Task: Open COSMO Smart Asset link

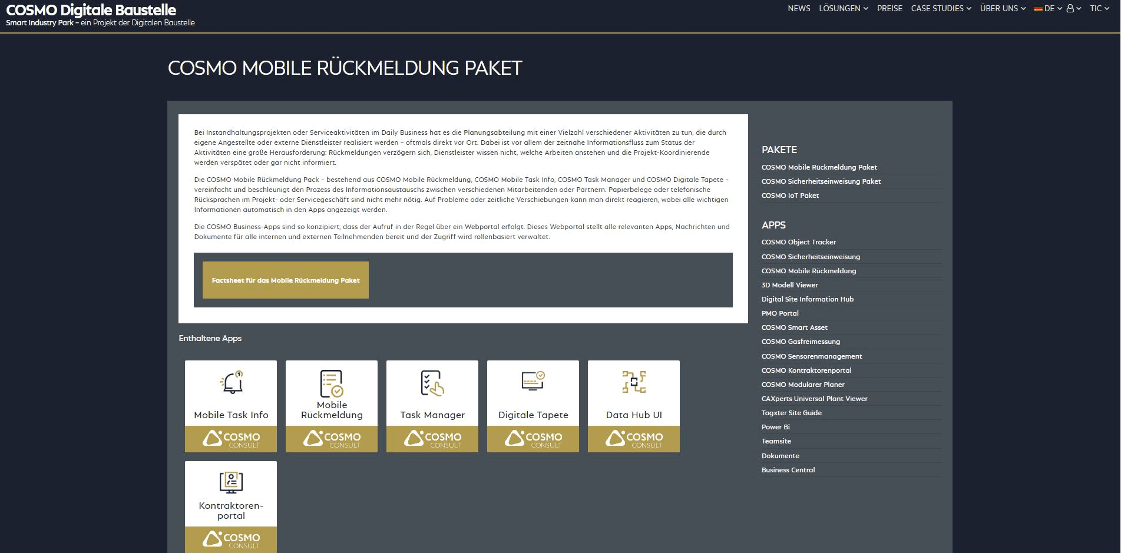Action: pyautogui.click(x=794, y=327)
